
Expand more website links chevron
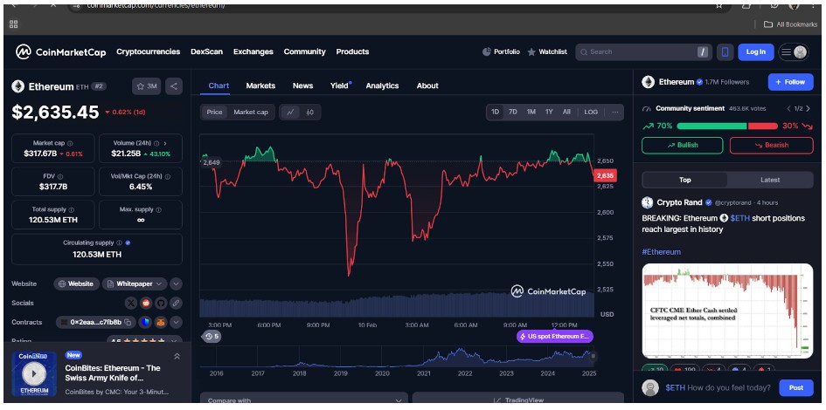click(176, 284)
